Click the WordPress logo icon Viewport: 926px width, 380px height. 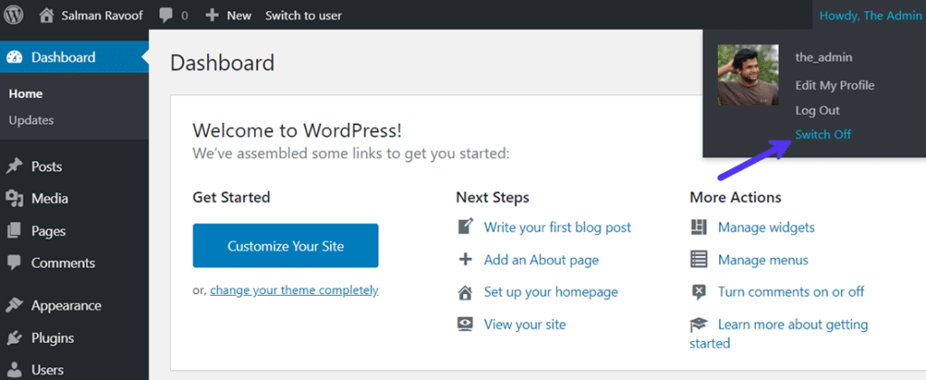tap(14, 15)
